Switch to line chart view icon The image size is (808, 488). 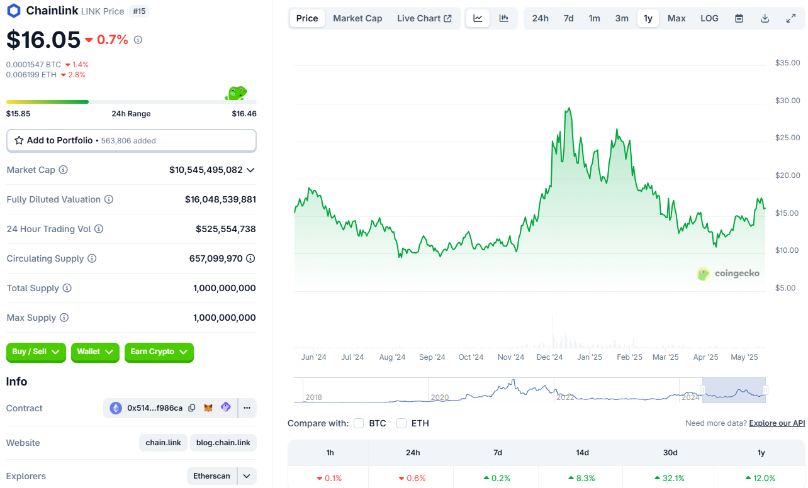click(478, 18)
